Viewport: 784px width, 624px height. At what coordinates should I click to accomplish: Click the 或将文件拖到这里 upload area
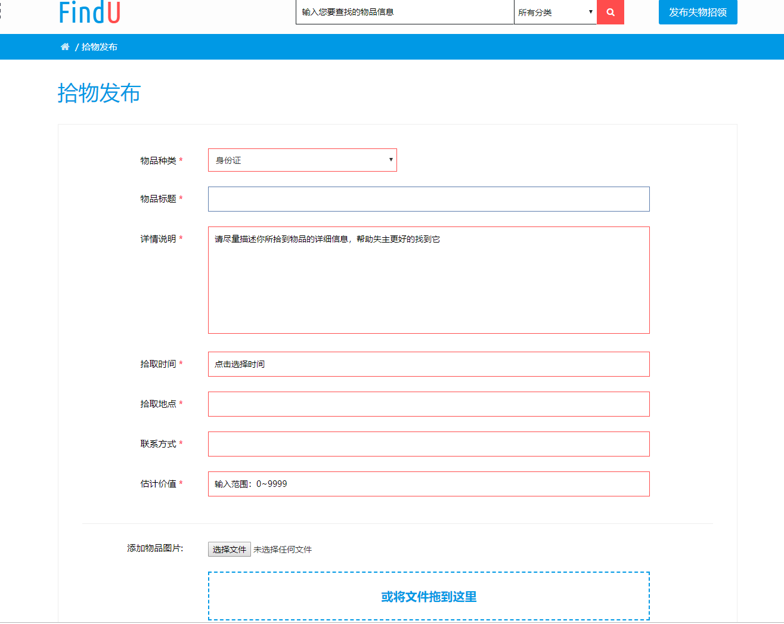click(428, 596)
